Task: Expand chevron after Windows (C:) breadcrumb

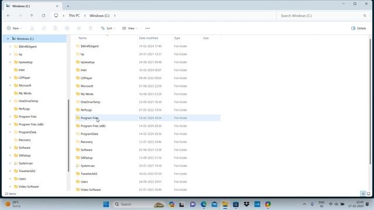Action: point(115,16)
